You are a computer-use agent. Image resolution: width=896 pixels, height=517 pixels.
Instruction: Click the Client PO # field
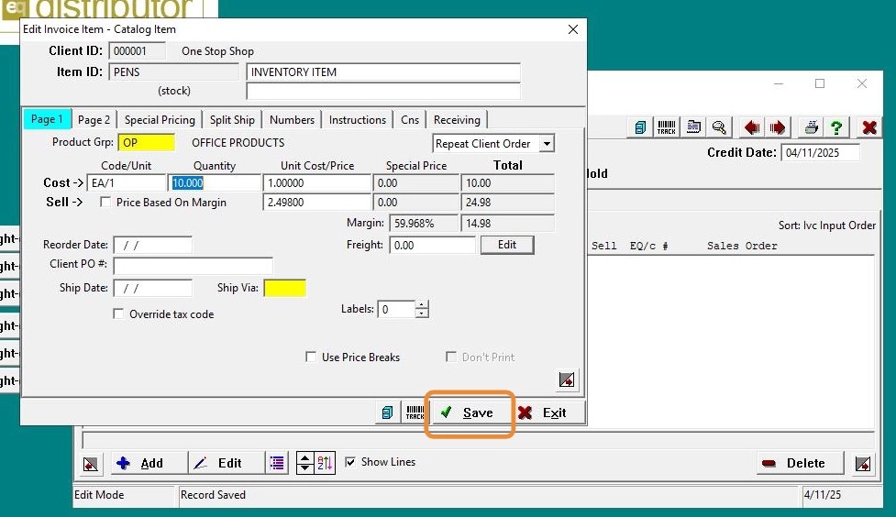[x=194, y=265]
